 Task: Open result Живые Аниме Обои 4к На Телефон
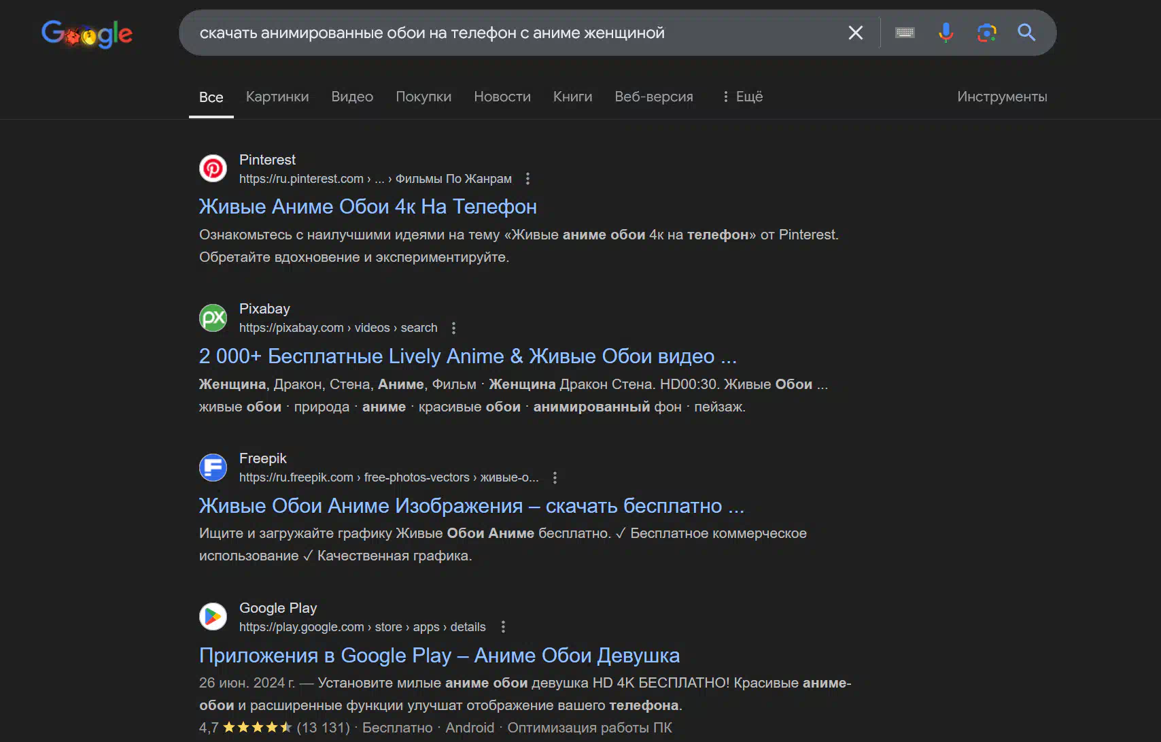point(368,207)
